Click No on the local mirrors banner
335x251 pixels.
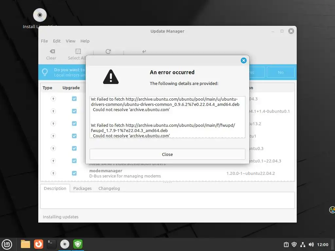280,72
